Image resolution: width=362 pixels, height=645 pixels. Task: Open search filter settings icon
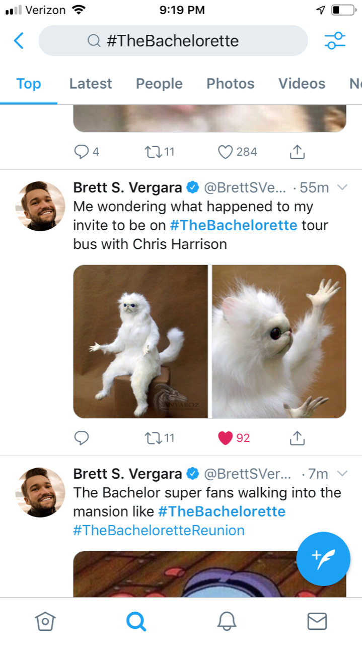[x=335, y=41]
